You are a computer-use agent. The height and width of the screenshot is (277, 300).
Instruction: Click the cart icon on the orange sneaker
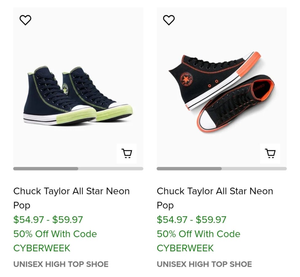pyautogui.click(x=270, y=153)
